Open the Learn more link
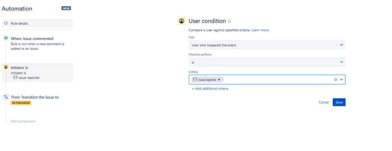392x151 pixels. tap(260, 30)
